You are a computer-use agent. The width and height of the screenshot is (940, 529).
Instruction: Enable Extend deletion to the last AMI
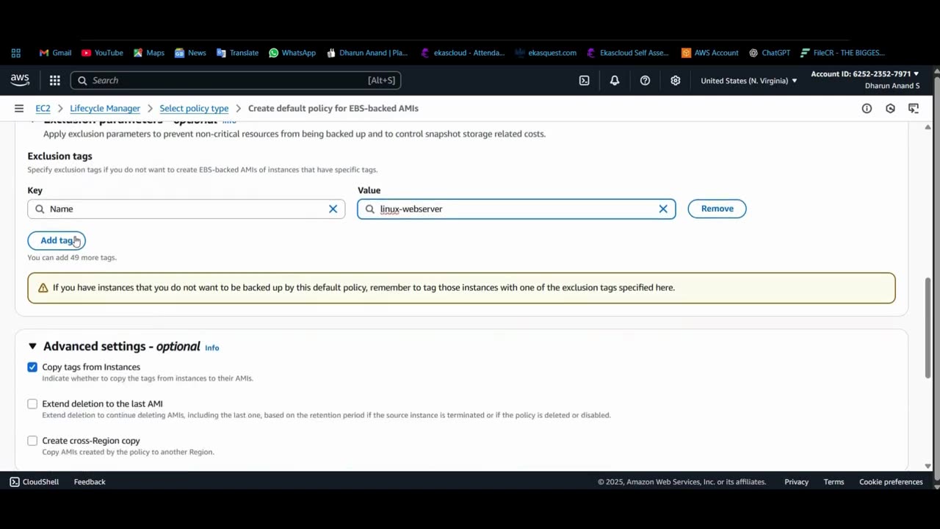tap(32, 403)
